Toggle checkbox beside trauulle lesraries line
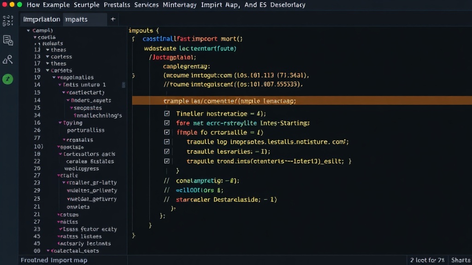This screenshot has height=265, width=472. click(x=167, y=151)
